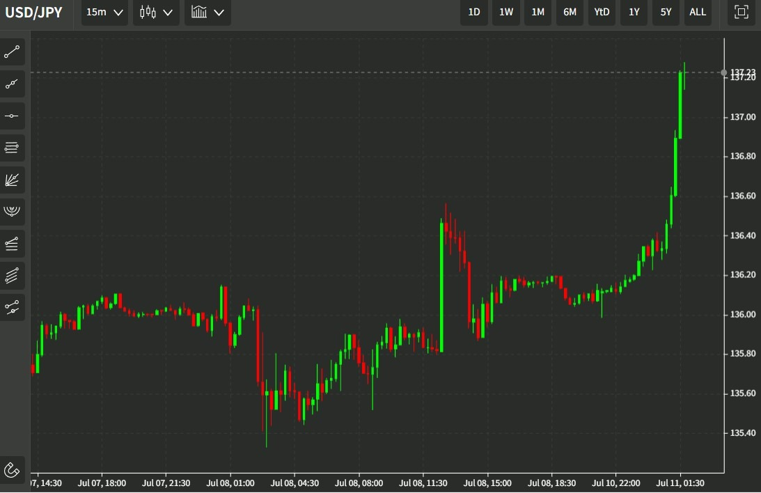Toggle fullscreen chart view

741,12
